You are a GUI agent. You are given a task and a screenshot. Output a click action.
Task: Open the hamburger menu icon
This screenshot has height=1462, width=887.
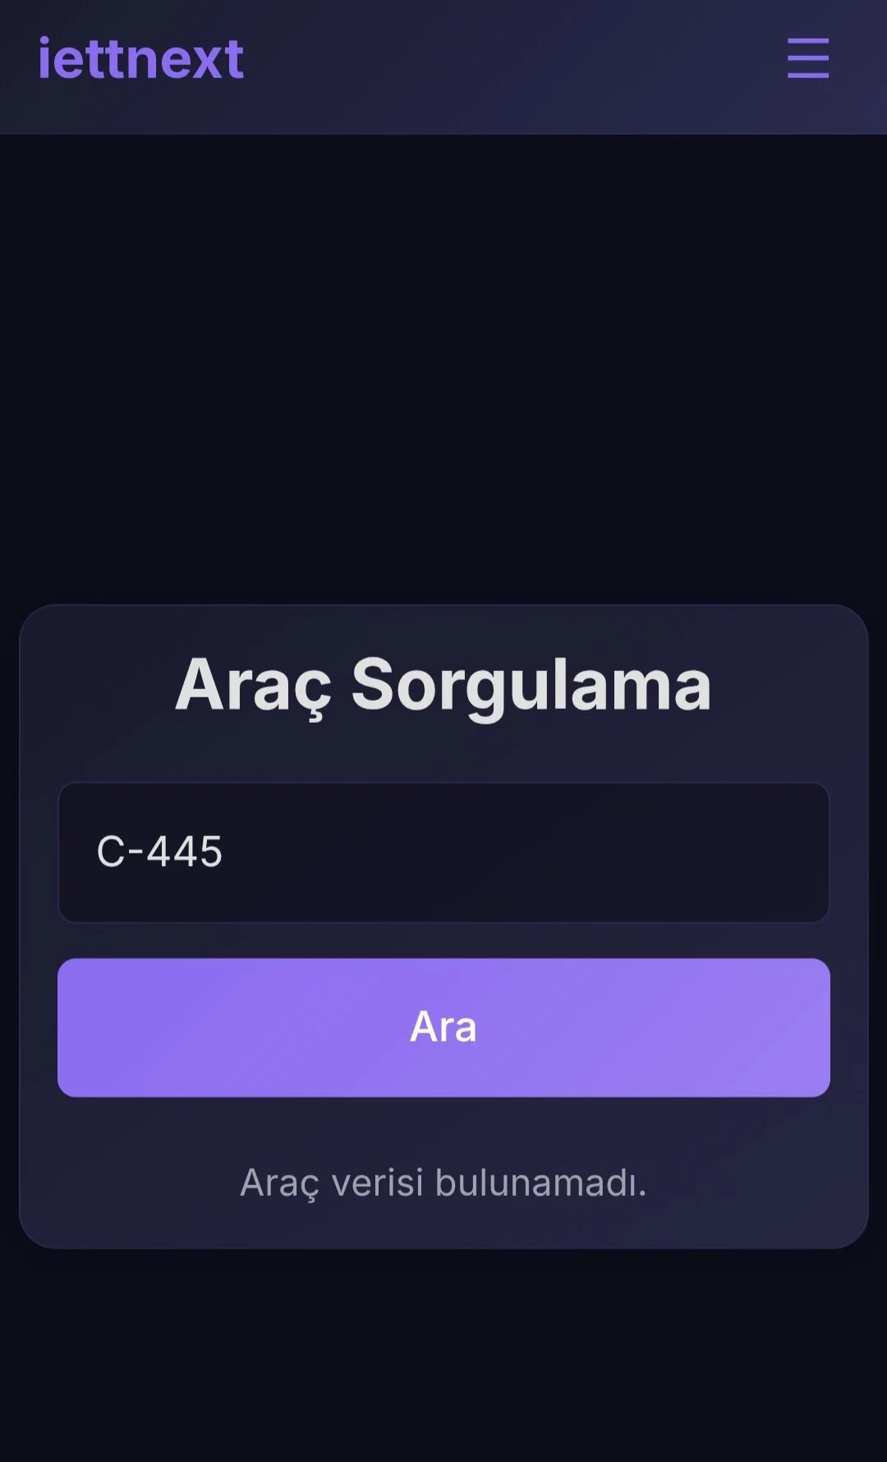tap(807, 58)
